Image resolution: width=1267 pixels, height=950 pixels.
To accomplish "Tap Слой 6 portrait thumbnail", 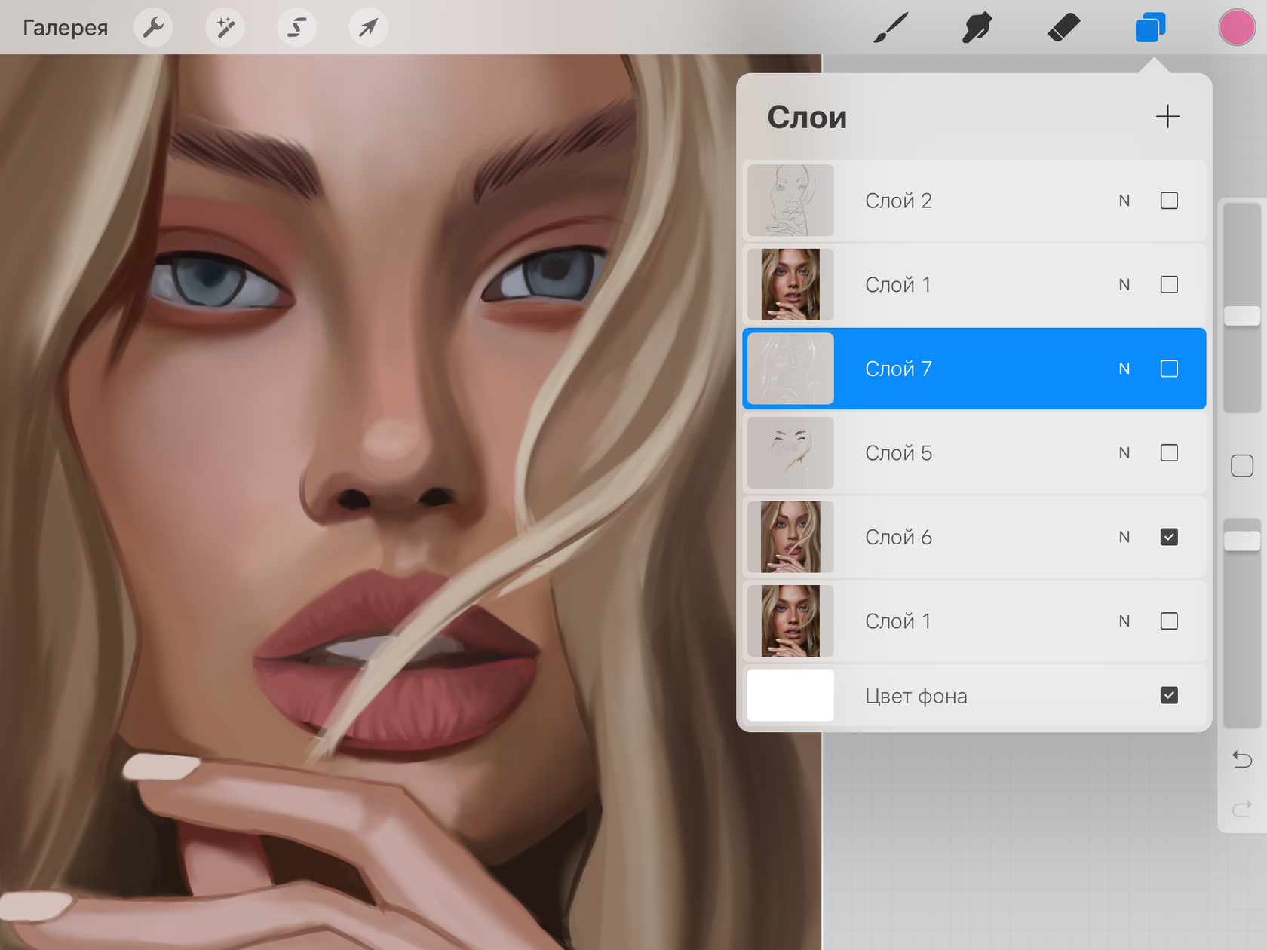I will click(790, 537).
